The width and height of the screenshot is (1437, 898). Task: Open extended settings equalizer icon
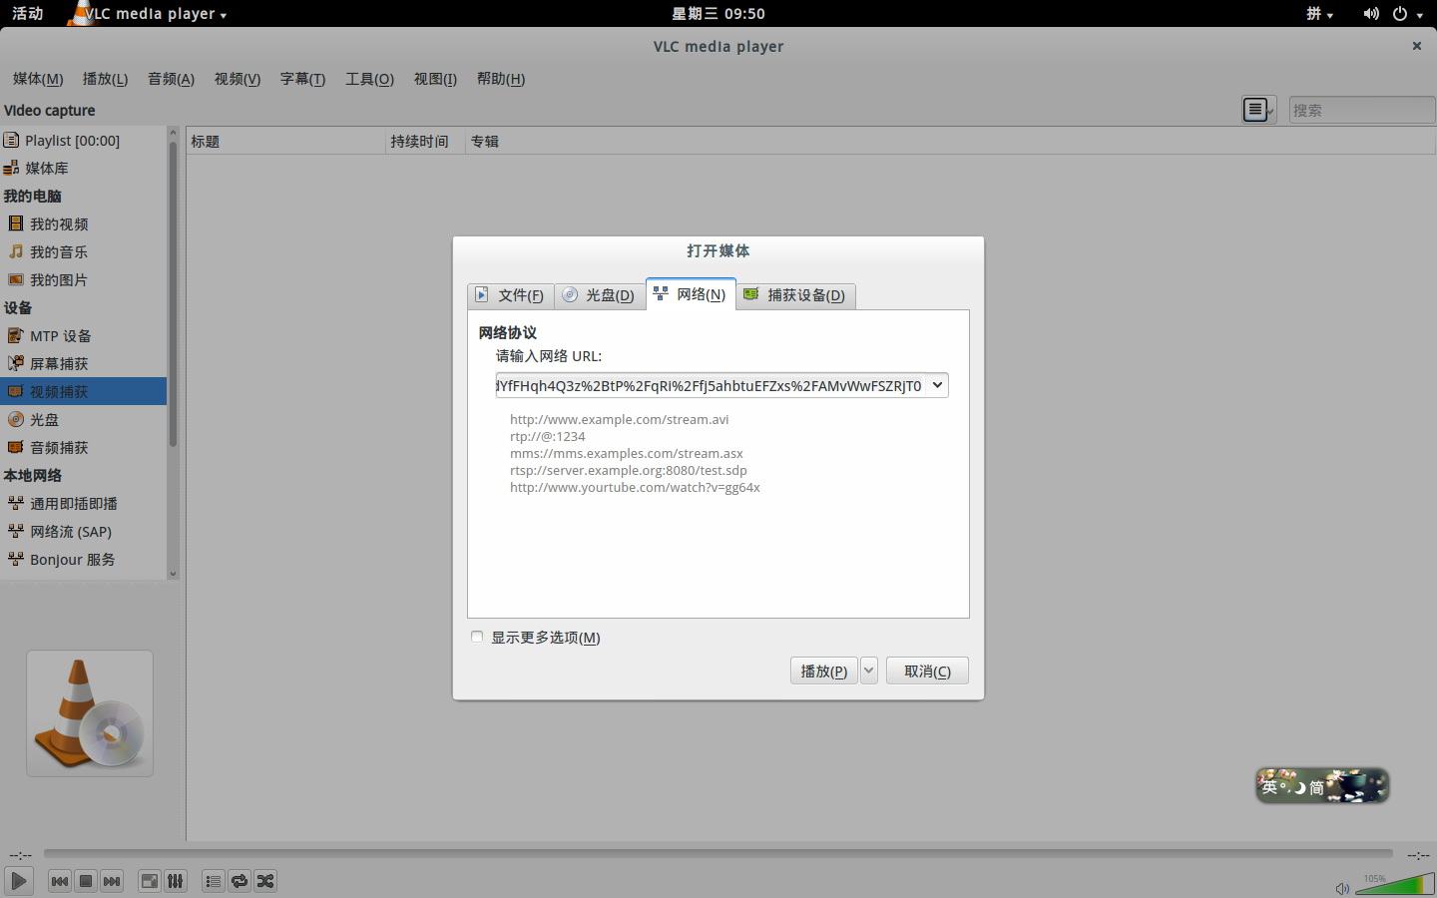[175, 881]
